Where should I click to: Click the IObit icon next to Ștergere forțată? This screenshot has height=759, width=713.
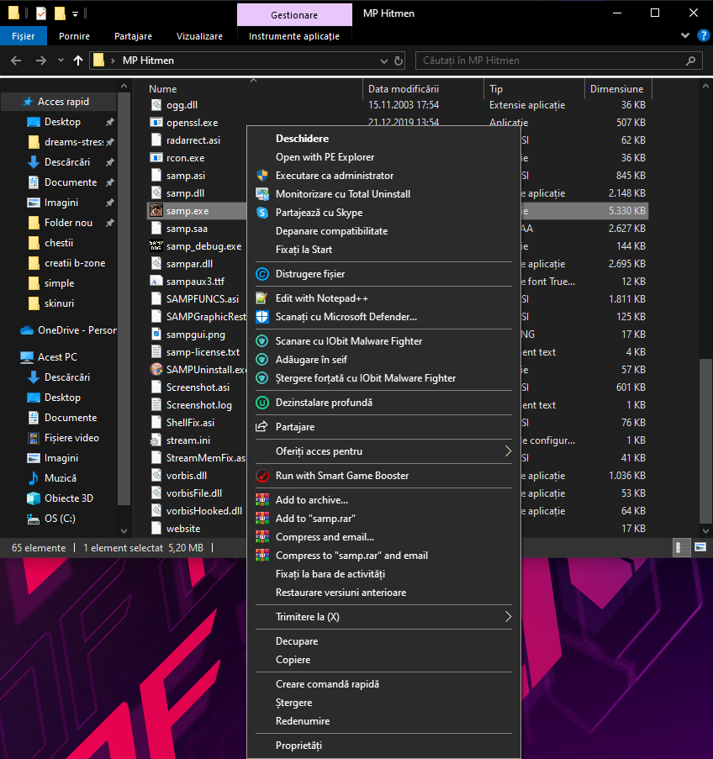click(262, 378)
